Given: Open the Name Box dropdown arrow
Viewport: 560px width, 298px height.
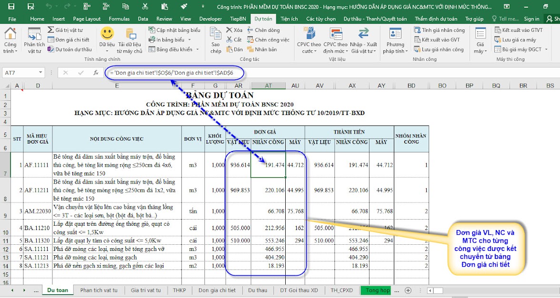Looking at the screenshot, I should pyautogui.click(x=40, y=73).
